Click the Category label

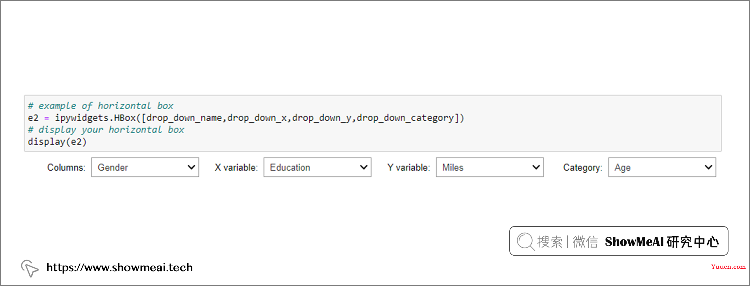coord(583,168)
